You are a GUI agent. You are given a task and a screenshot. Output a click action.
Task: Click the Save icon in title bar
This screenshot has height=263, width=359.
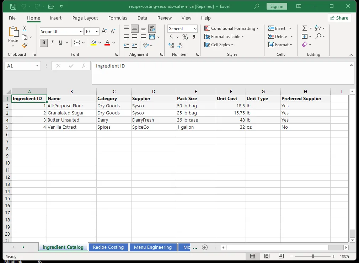[13, 6]
